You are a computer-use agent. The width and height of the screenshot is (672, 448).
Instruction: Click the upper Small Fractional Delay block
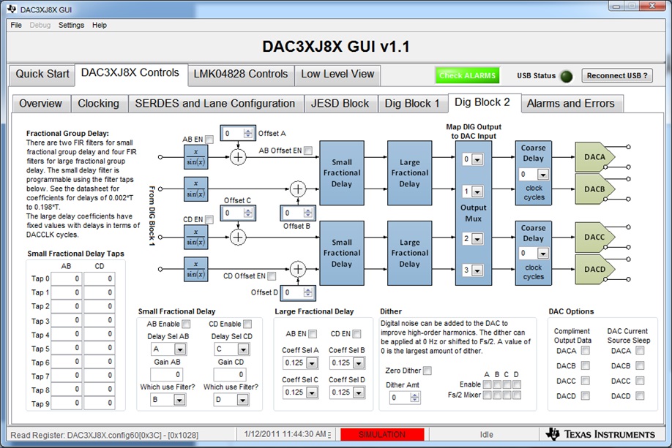342,173
